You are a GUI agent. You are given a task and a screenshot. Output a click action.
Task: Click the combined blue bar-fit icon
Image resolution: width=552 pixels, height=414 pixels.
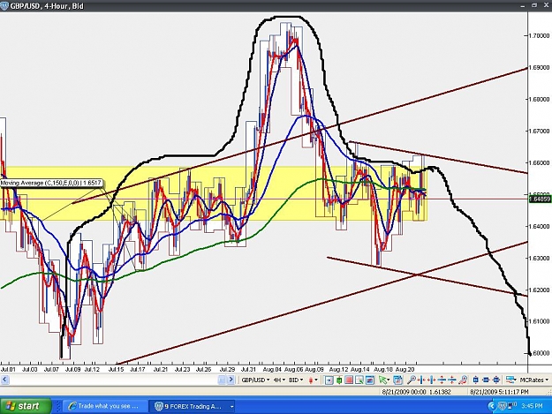coord(496,380)
